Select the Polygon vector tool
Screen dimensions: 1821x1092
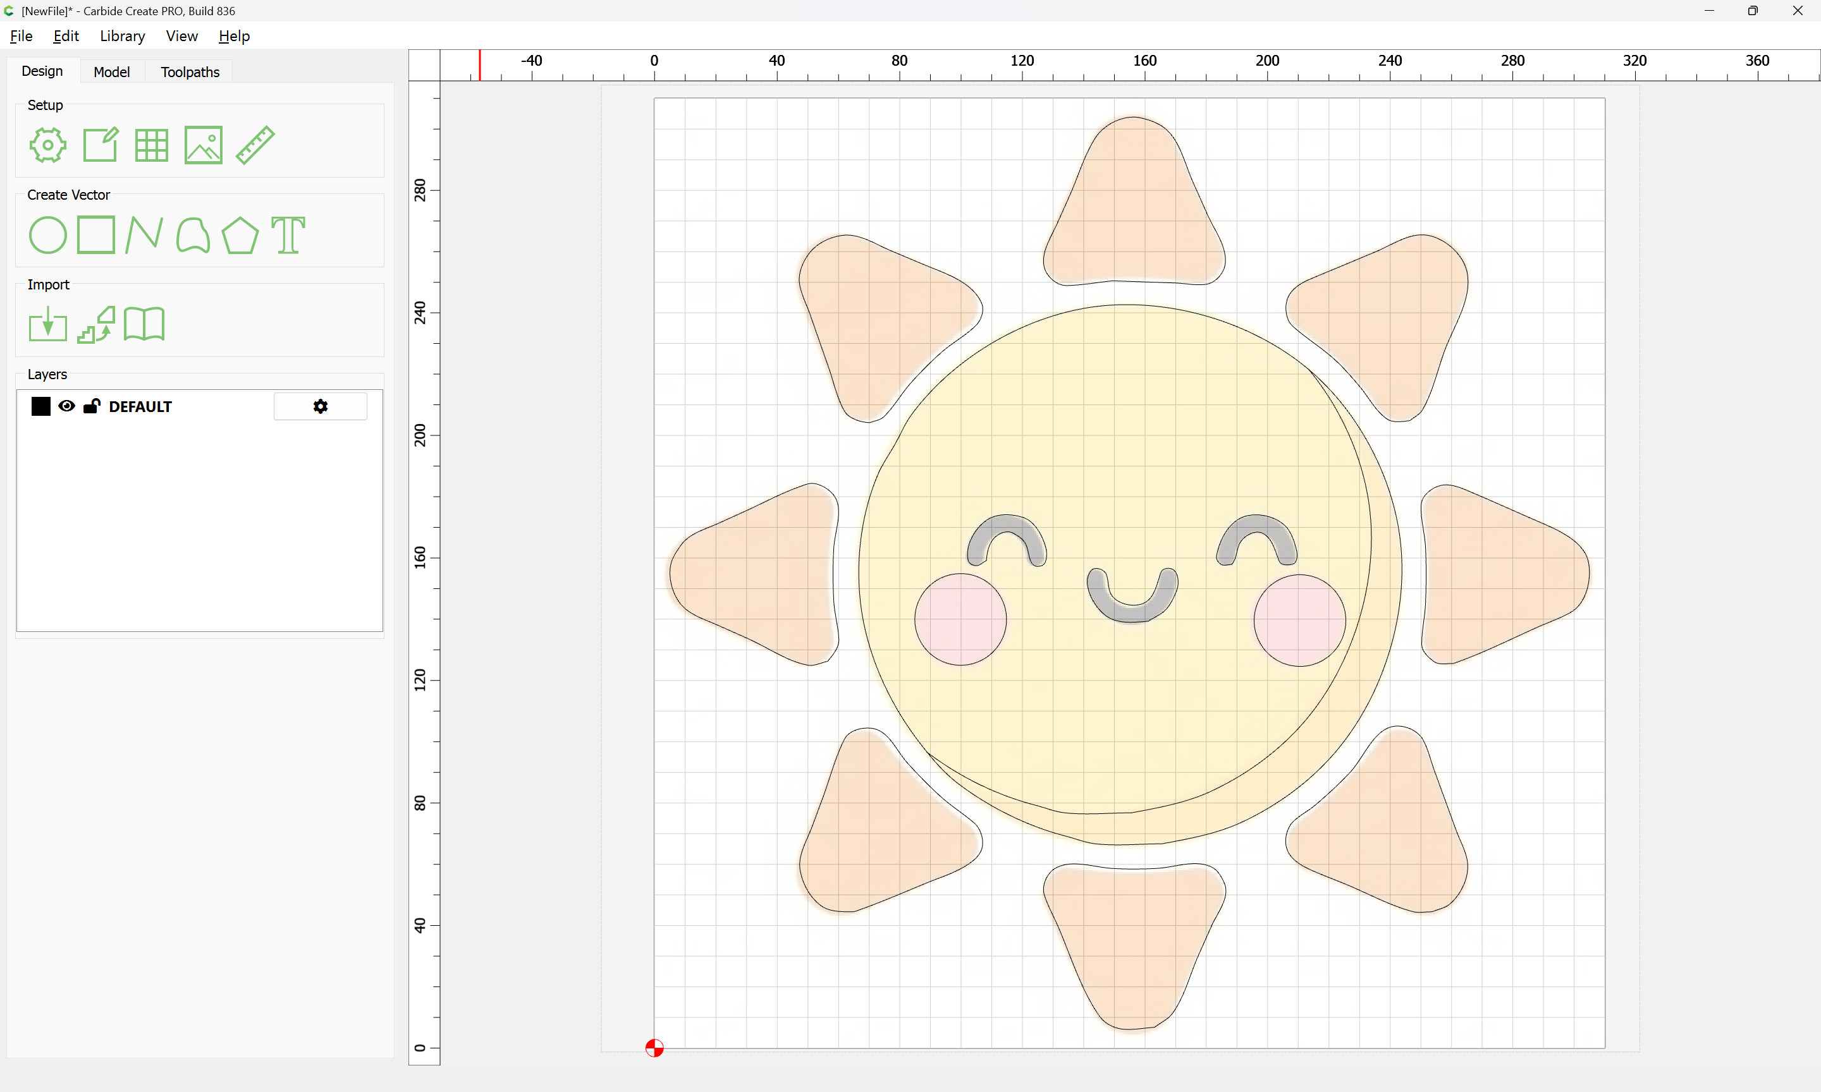coord(240,236)
